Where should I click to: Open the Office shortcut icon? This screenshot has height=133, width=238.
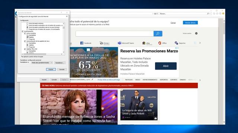tap(160, 43)
